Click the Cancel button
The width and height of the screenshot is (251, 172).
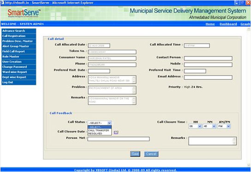pyautogui.click(x=151, y=154)
